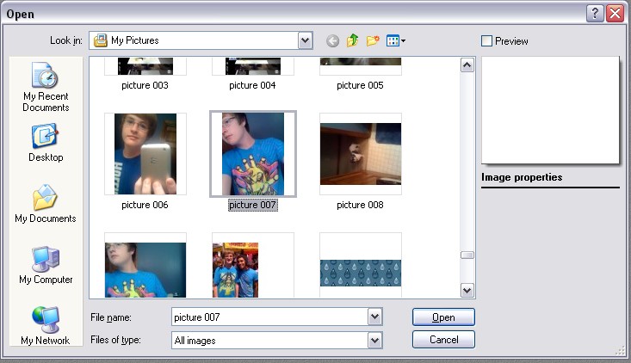The image size is (631, 363).
Task: Click the picture 003 file name label
Action: pos(145,85)
